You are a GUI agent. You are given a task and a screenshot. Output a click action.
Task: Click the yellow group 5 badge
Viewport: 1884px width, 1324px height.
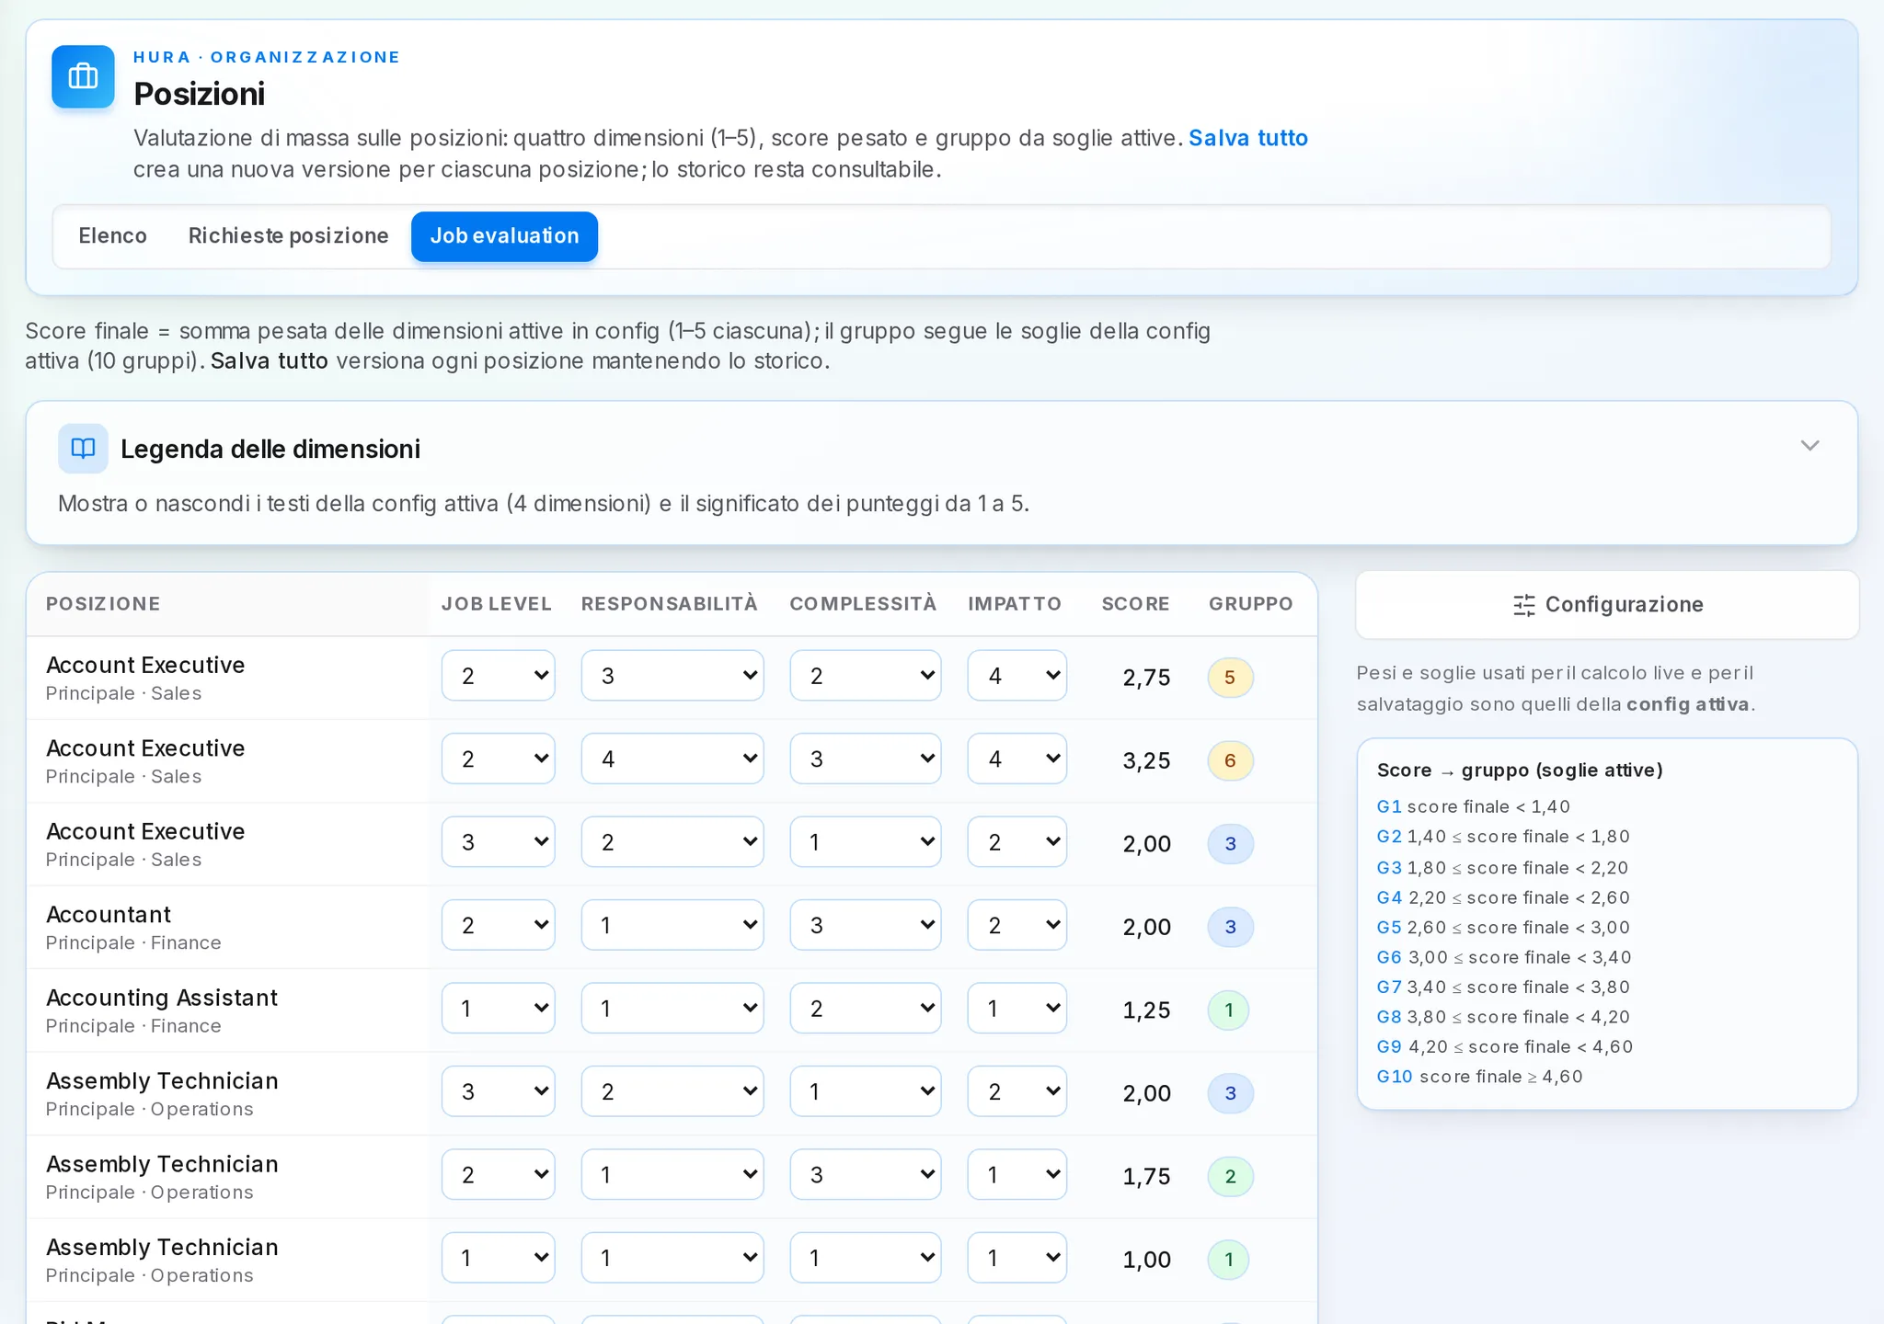[1230, 678]
